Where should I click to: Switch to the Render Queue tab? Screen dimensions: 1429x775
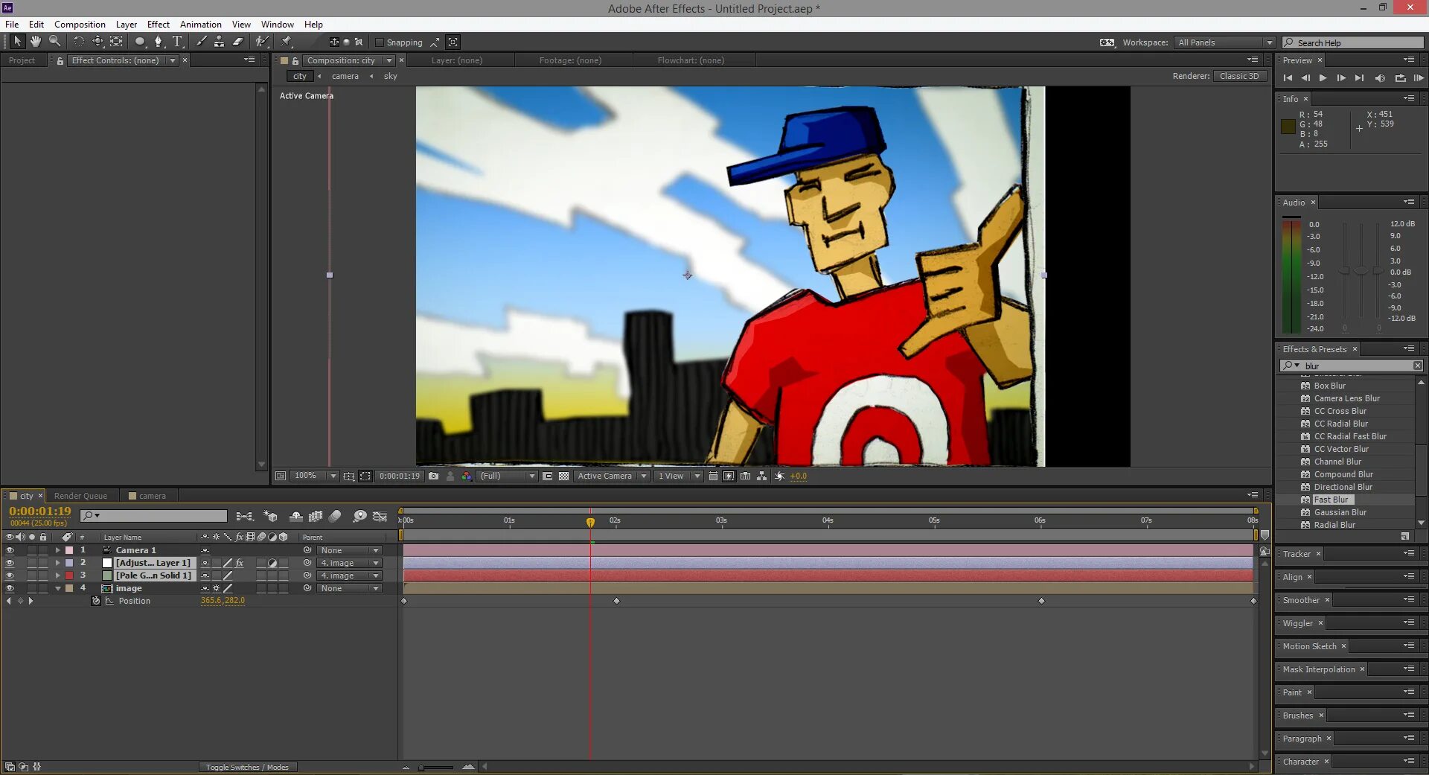pos(80,496)
